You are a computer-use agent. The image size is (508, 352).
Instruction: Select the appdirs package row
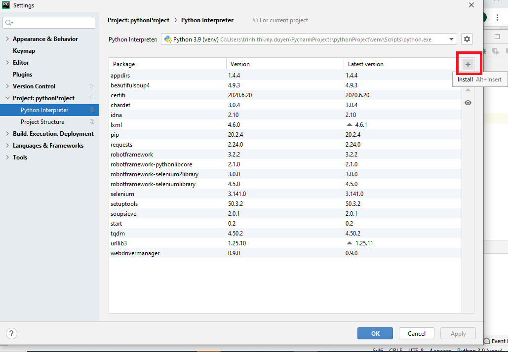pos(285,75)
